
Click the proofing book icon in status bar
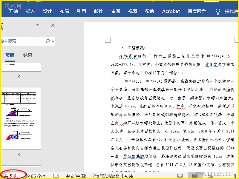coord(56,176)
